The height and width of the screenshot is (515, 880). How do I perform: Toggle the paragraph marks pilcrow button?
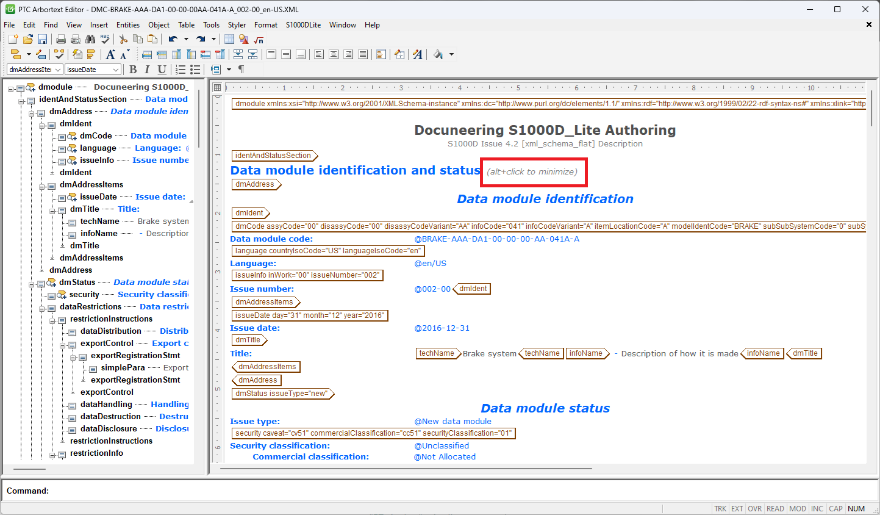point(241,70)
